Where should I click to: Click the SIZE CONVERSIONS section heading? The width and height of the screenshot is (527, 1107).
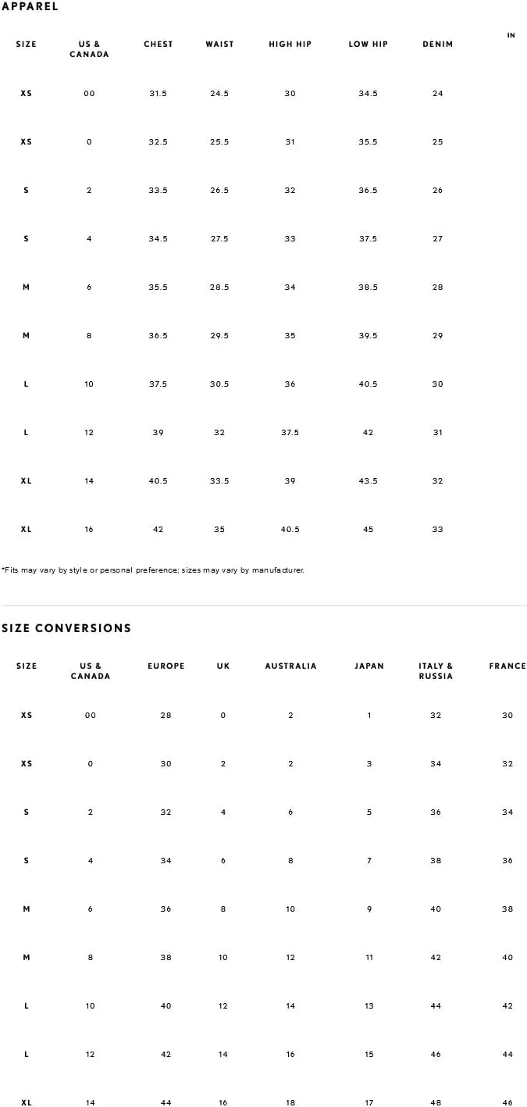[x=66, y=628]
